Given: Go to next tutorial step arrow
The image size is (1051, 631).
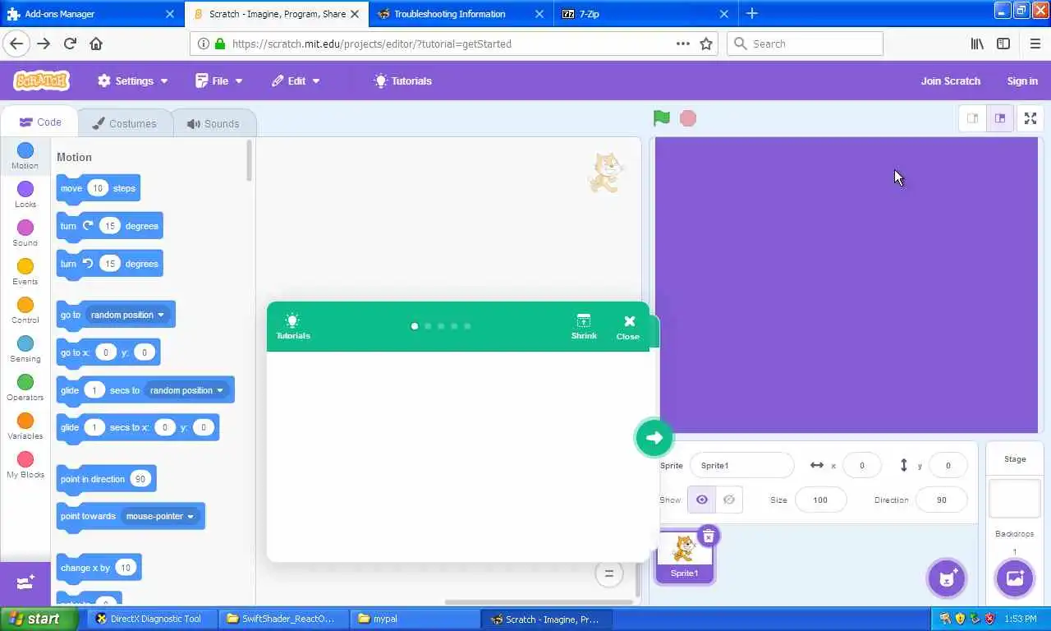Looking at the screenshot, I should tap(654, 438).
